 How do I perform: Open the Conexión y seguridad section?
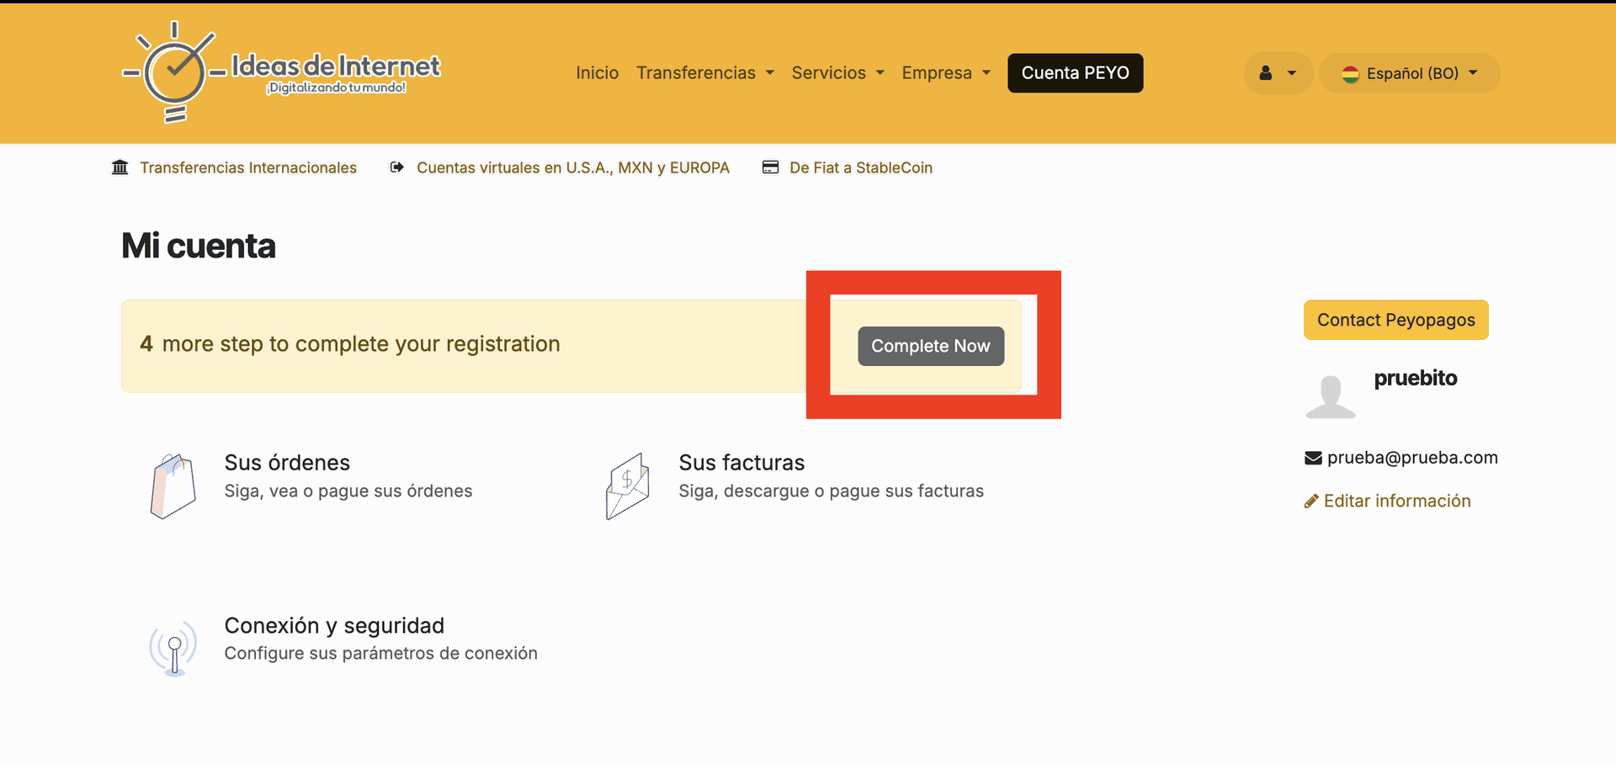click(x=334, y=626)
